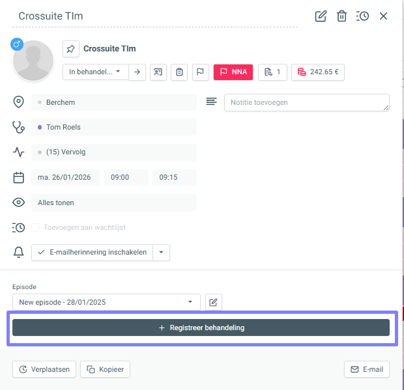
Task: Open the New episode dropdown
Action: coord(106,302)
